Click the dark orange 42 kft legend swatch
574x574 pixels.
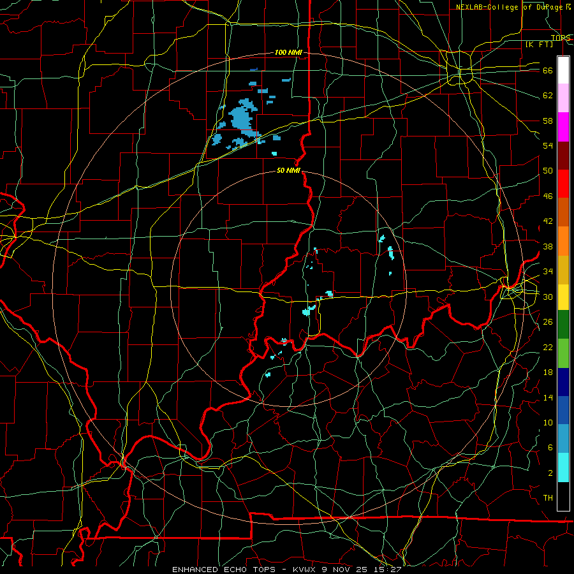pyautogui.click(x=563, y=212)
